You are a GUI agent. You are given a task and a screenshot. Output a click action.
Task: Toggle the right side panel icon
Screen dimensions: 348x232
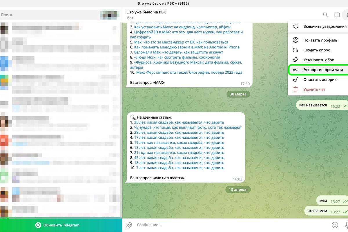click(x=337, y=15)
